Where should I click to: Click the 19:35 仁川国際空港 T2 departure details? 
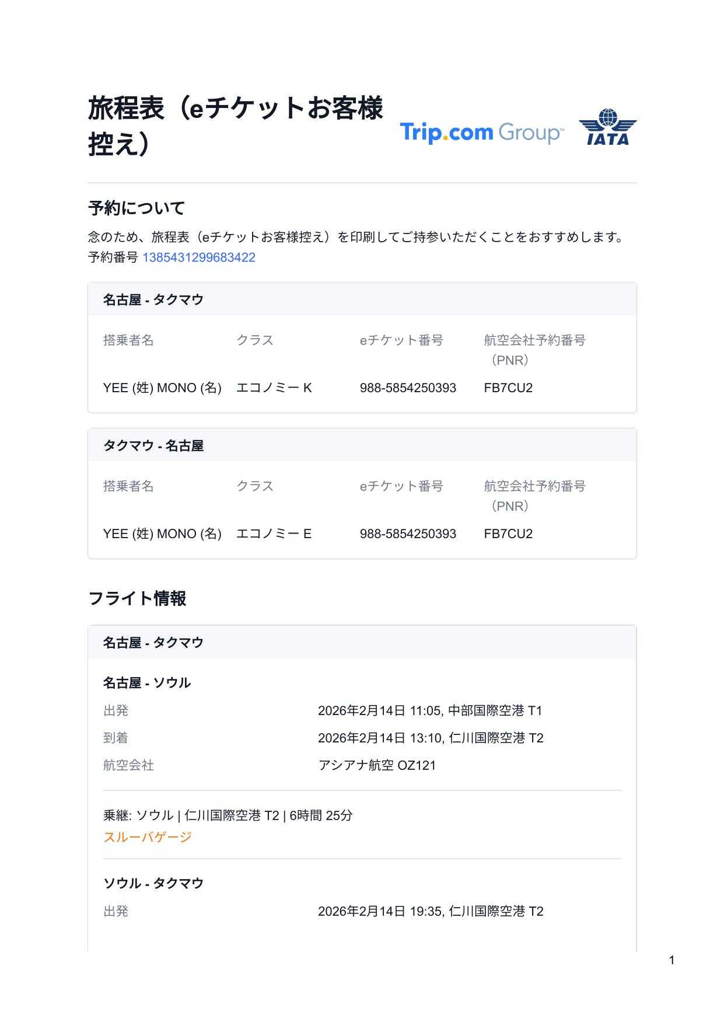(x=431, y=911)
